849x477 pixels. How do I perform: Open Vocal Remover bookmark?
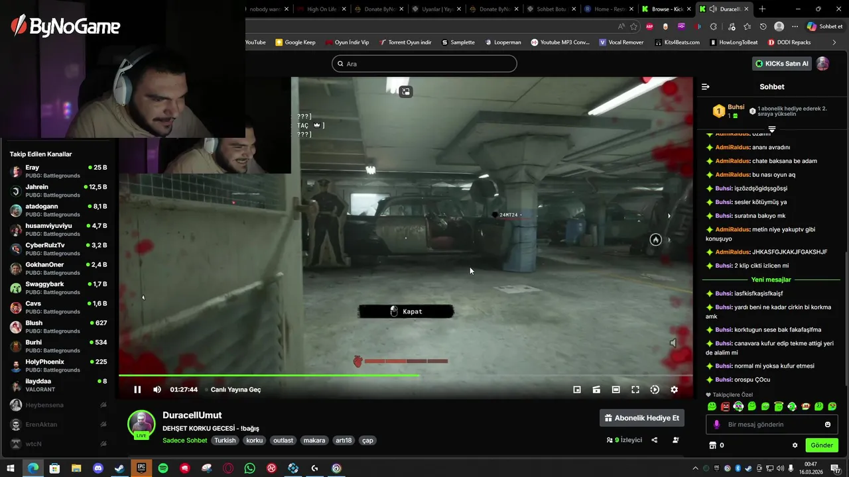tap(621, 42)
